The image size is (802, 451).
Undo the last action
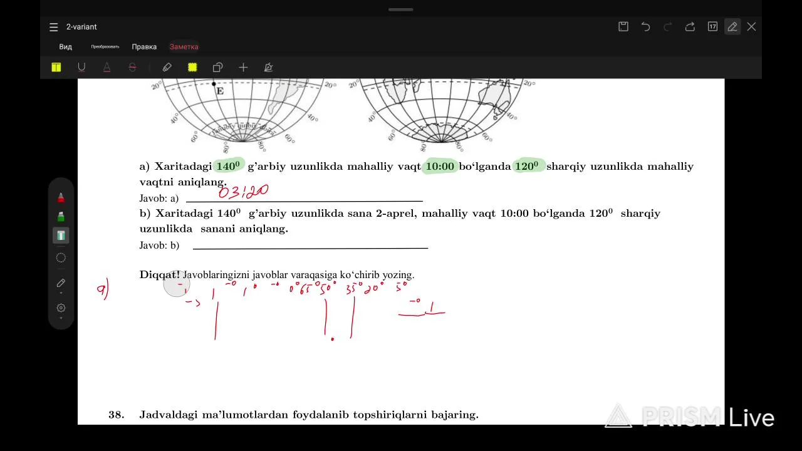point(645,26)
